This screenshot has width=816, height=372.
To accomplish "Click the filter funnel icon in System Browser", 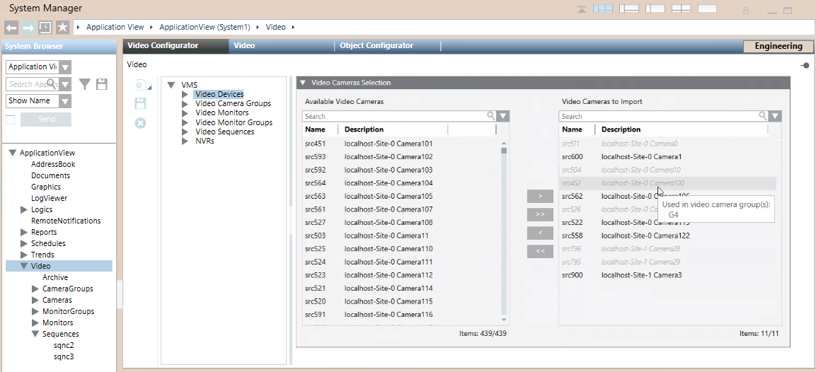I will tap(85, 84).
